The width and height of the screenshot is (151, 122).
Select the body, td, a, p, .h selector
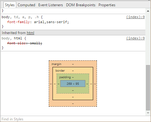[20, 17]
